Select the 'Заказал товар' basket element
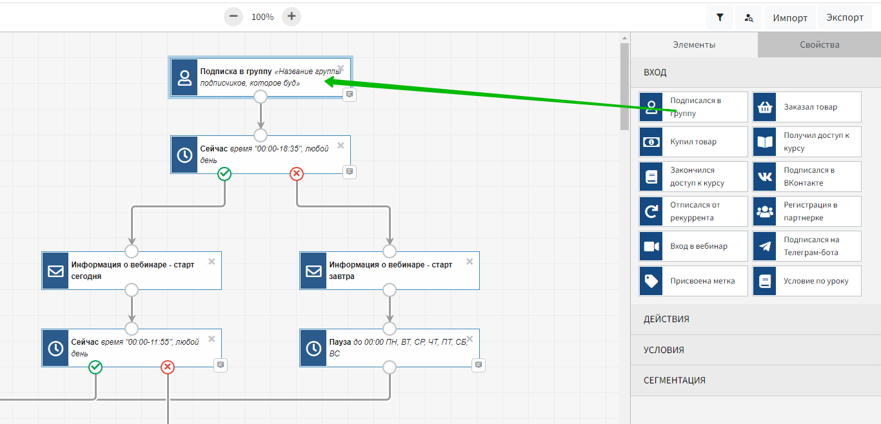The width and height of the screenshot is (881, 424). 807,107
